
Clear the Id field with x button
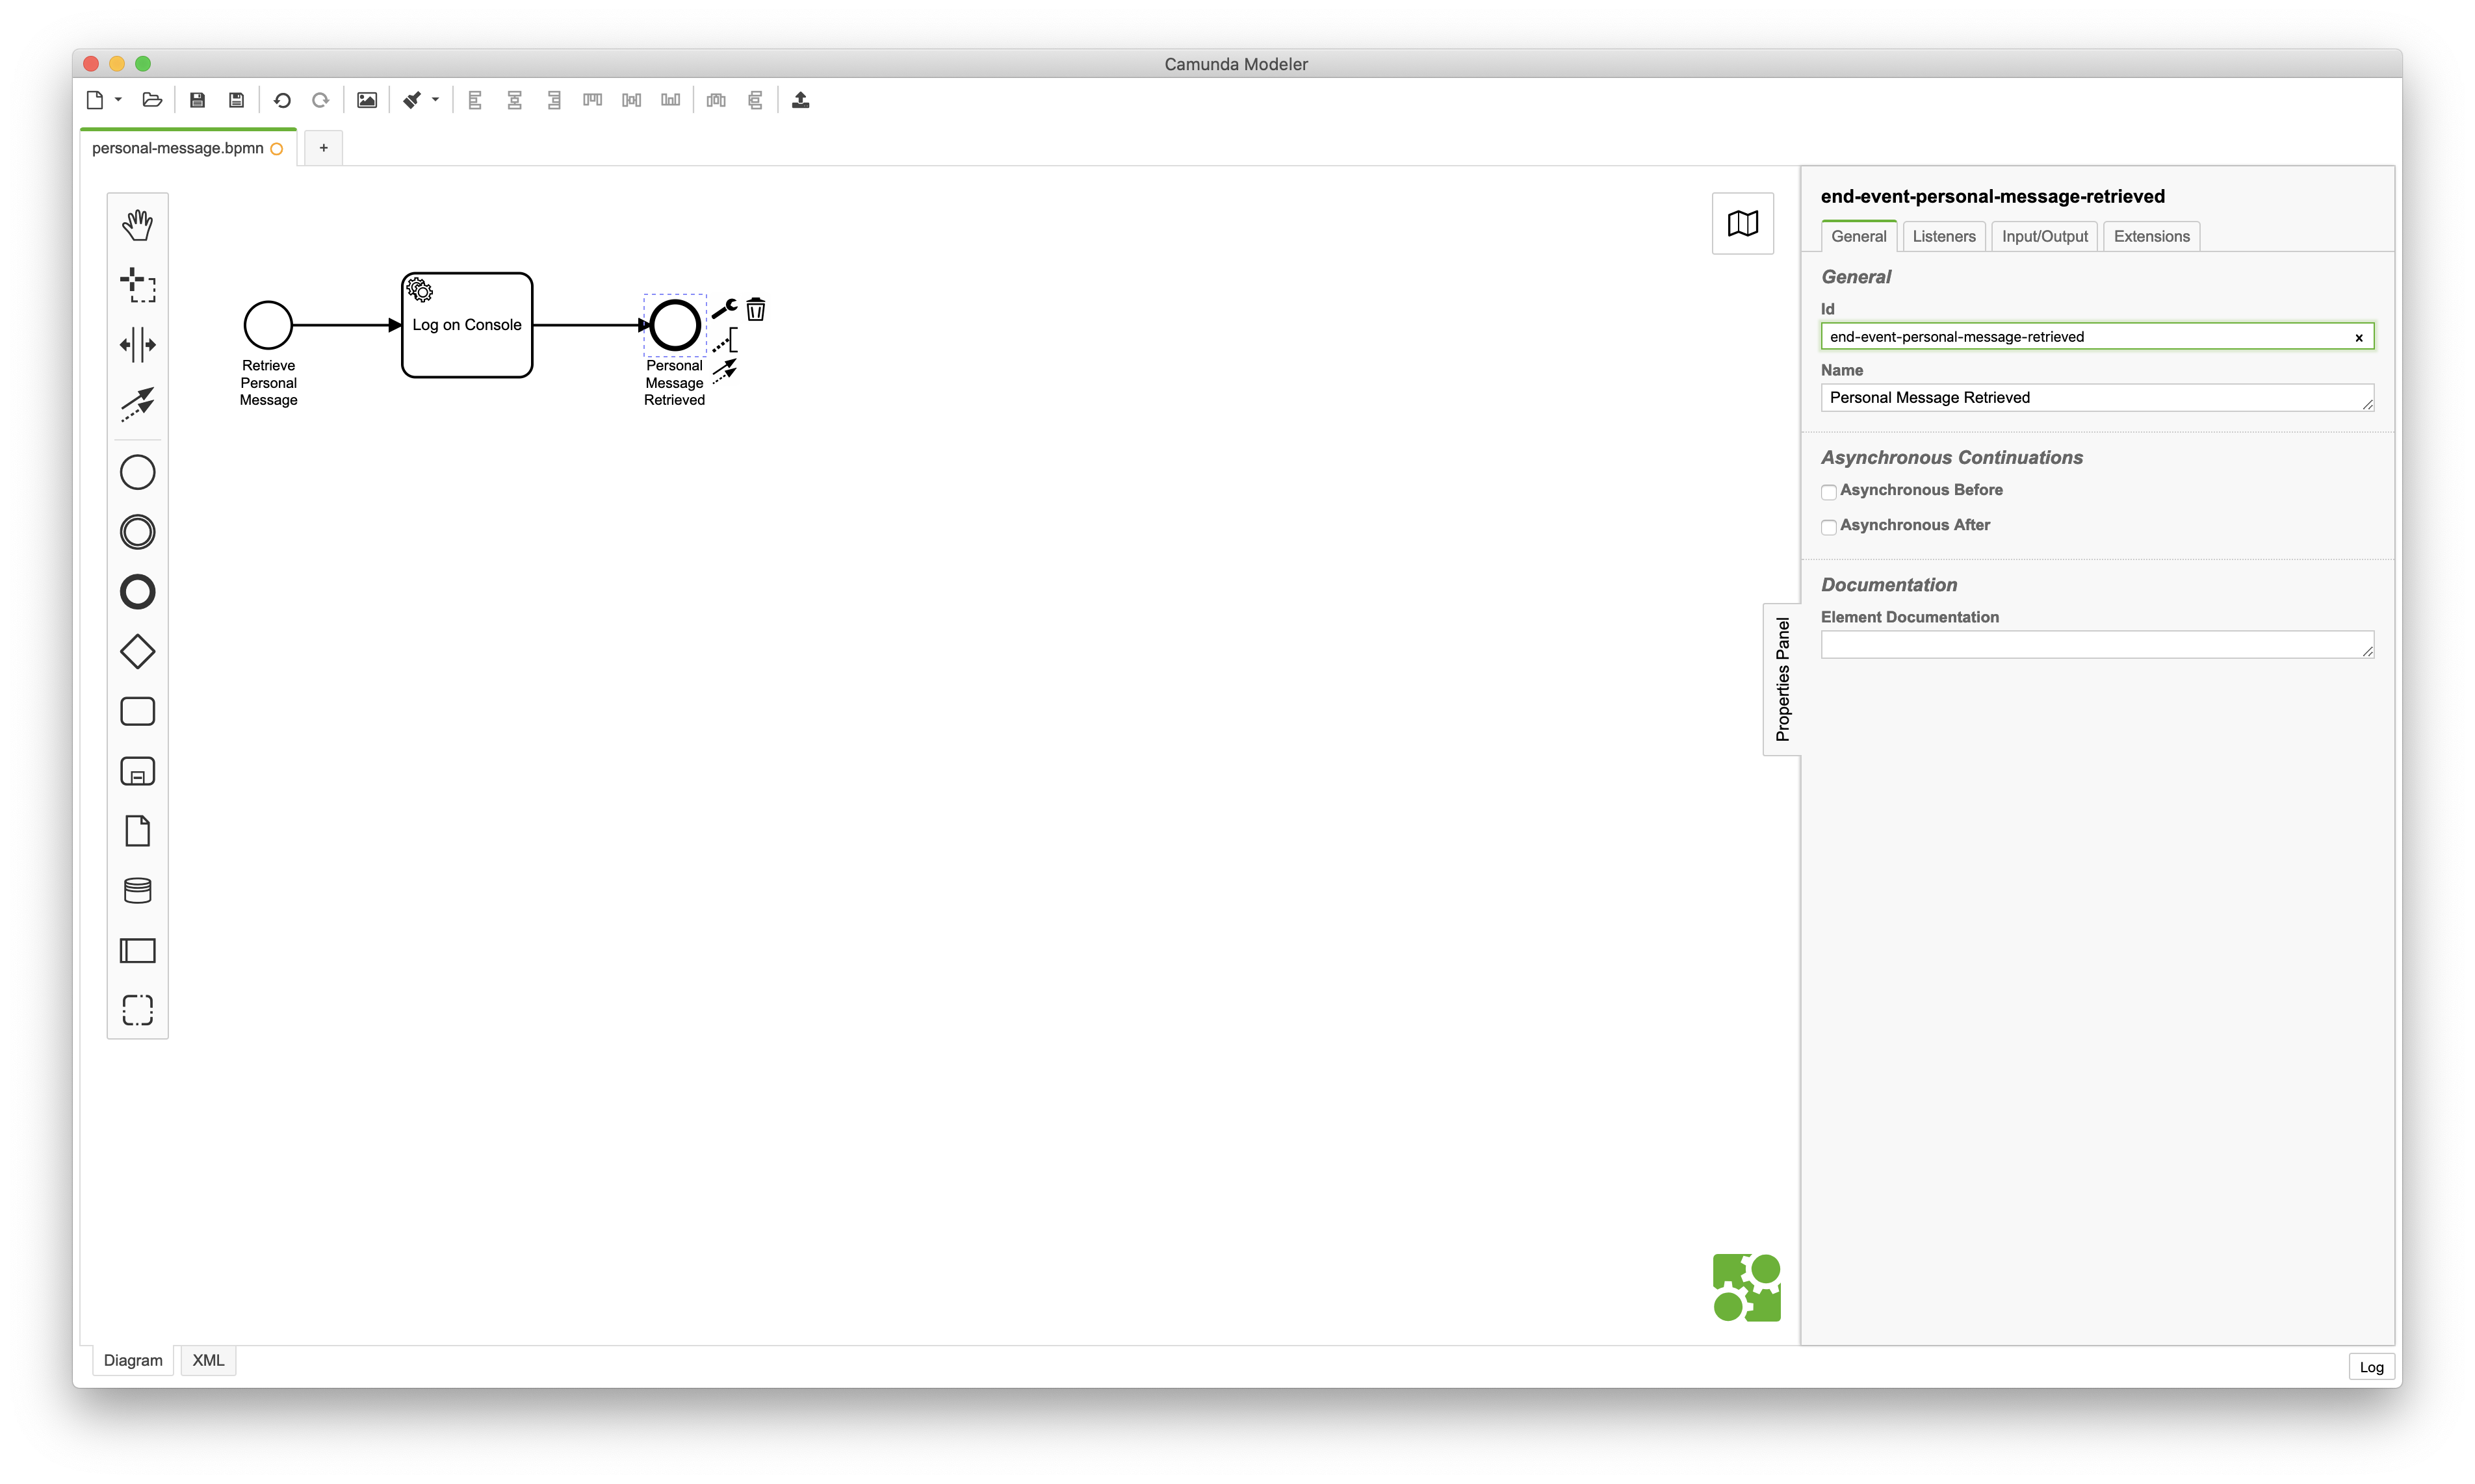2359,338
